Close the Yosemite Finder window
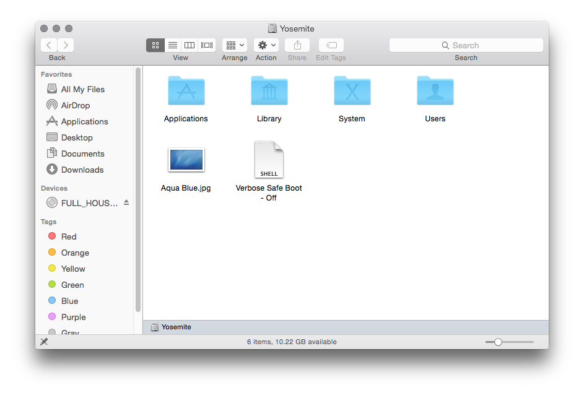The width and height of the screenshot is (584, 398). [44, 28]
